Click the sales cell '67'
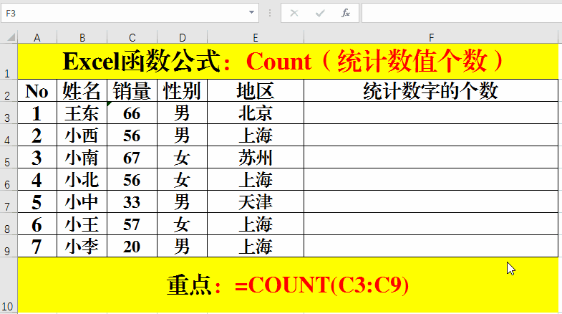Screen dimensions: 562x314 click(132, 157)
